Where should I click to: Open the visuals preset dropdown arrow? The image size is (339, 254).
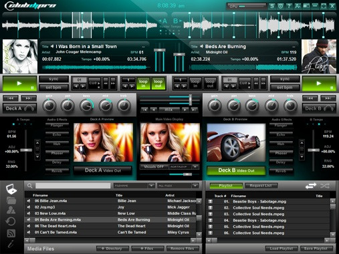pyautogui.click(x=195, y=166)
